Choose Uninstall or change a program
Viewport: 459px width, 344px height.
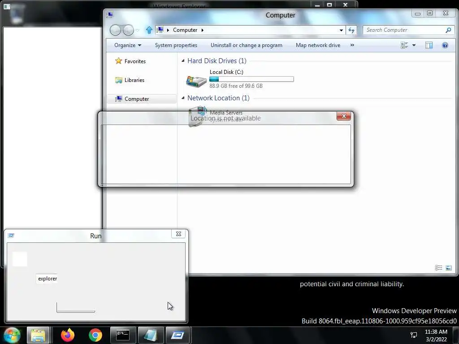tap(247, 45)
